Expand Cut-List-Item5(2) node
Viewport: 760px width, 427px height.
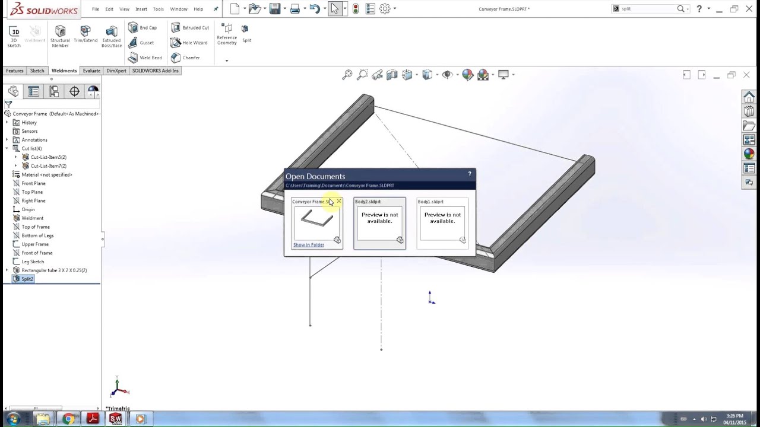click(x=16, y=157)
